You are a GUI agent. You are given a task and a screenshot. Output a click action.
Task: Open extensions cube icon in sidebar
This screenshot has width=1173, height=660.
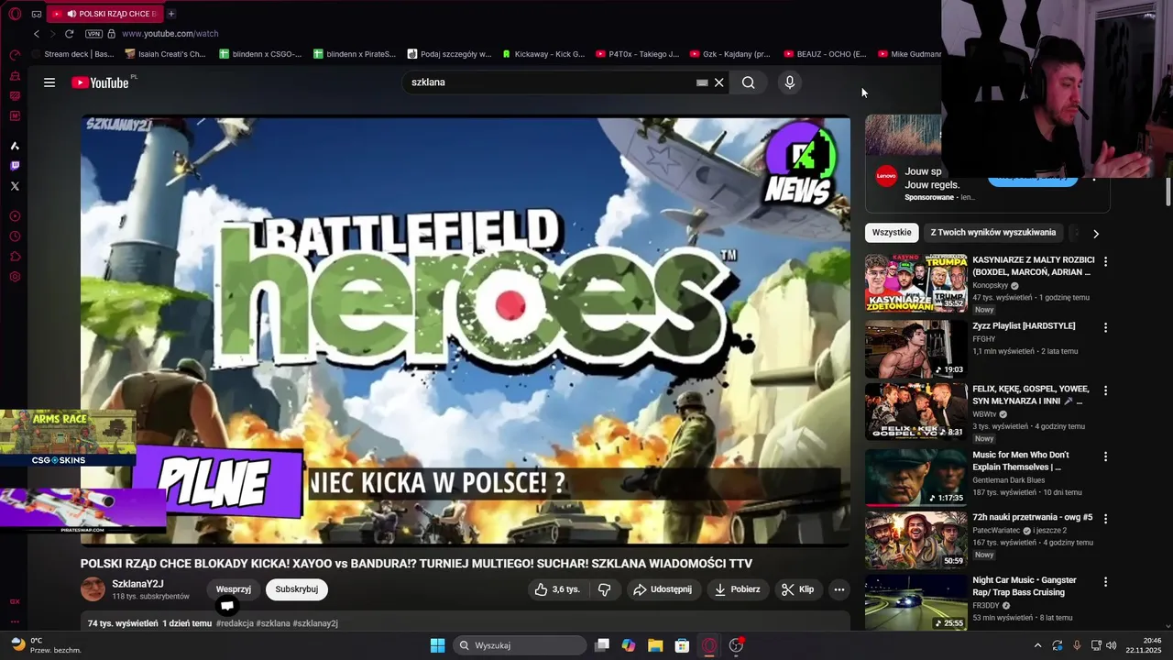pyautogui.click(x=15, y=257)
